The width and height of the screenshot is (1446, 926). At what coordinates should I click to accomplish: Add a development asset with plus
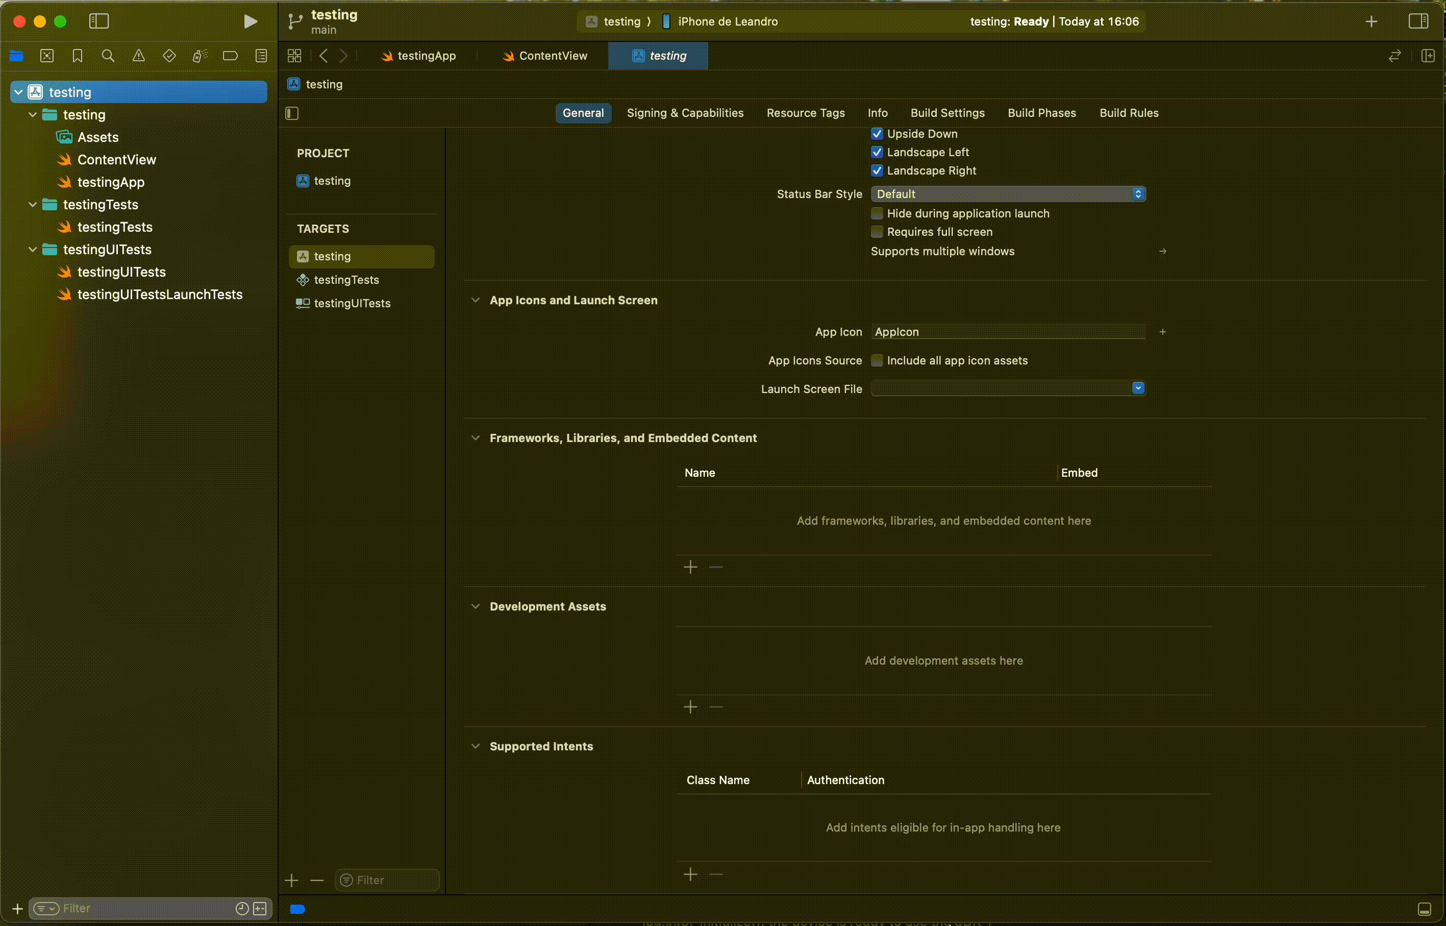tap(690, 708)
